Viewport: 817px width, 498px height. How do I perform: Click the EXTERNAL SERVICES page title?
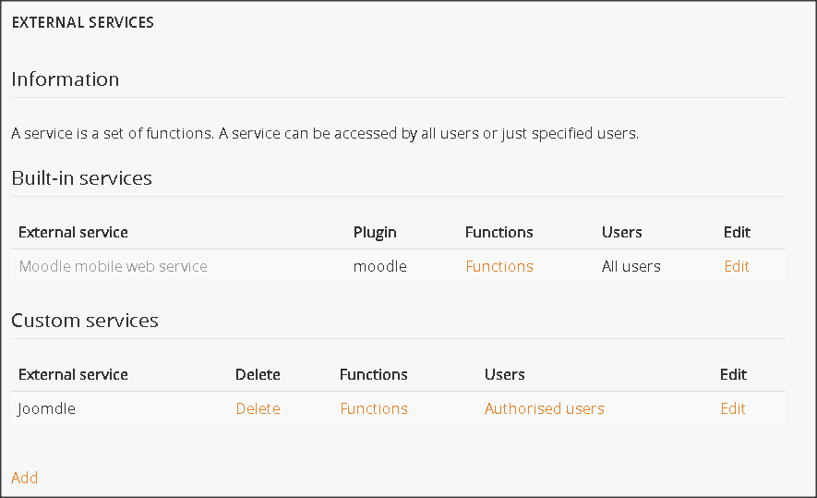coord(83,22)
